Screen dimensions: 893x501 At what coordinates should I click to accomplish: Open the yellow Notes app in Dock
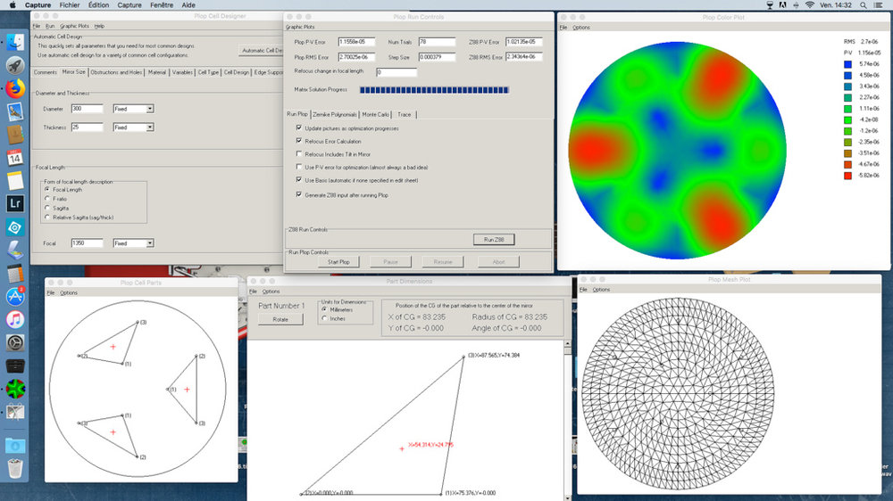click(15, 181)
